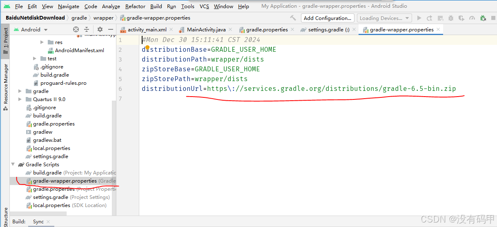This screenshot has height=227, width=497.
Task: Collapse the Gradle Scripts node
Action: point(13,165)
